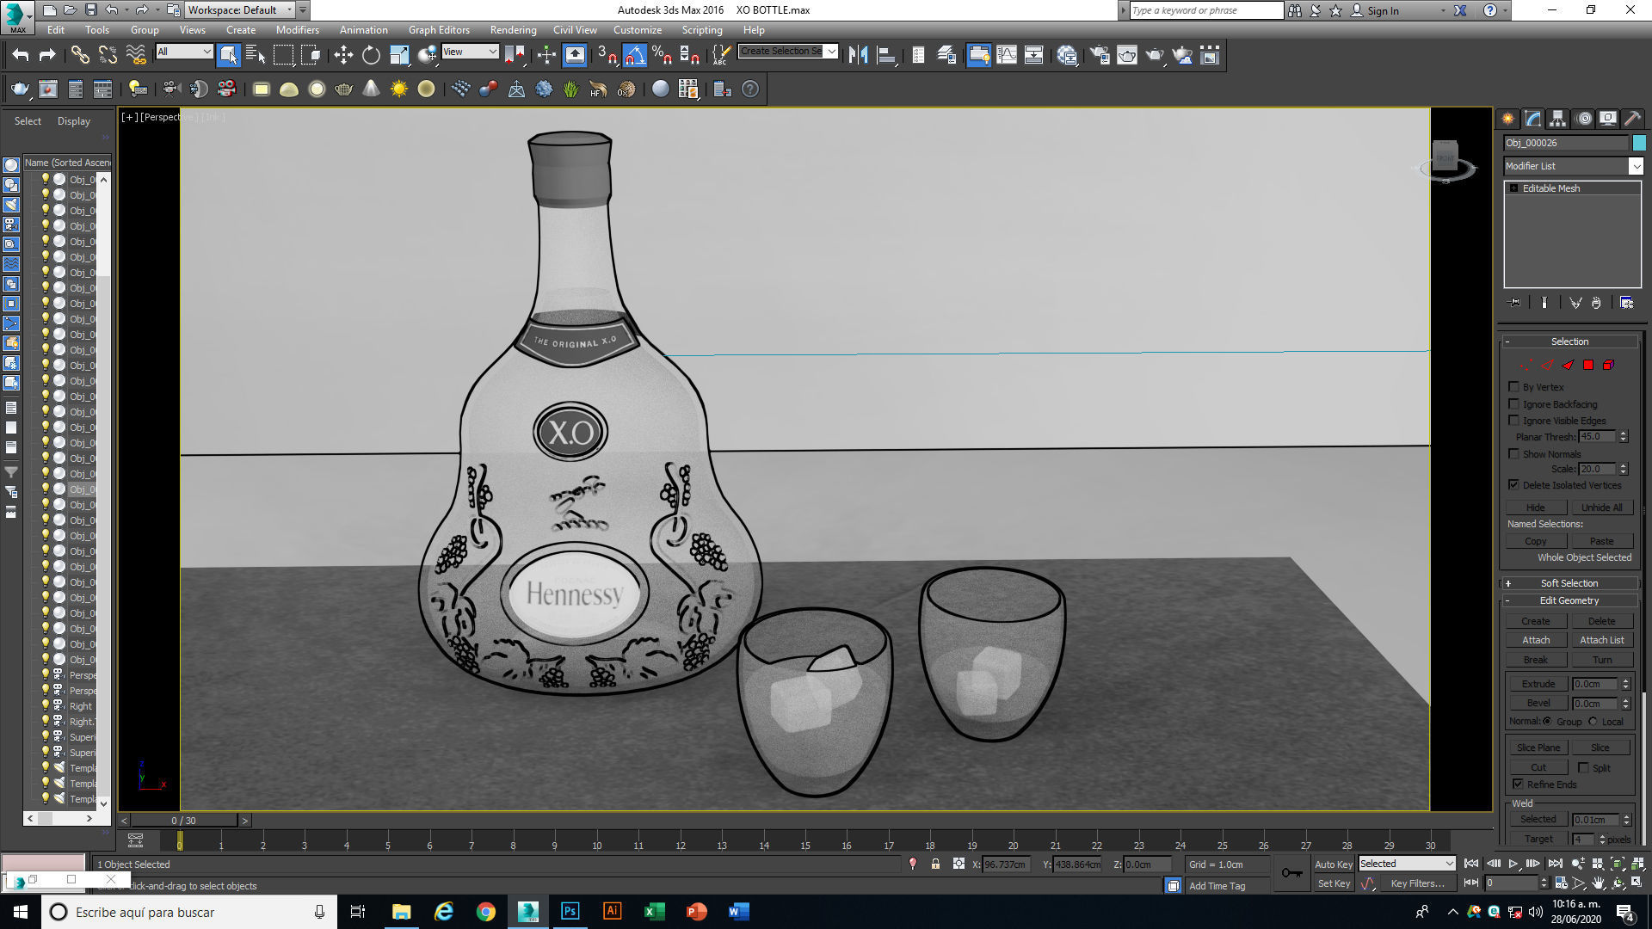Viewport: 1652px width, 929px height.
Task: Choose the Select and Rotate tool
Action: pos(371,55)
